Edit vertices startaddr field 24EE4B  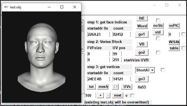(99, 79)
